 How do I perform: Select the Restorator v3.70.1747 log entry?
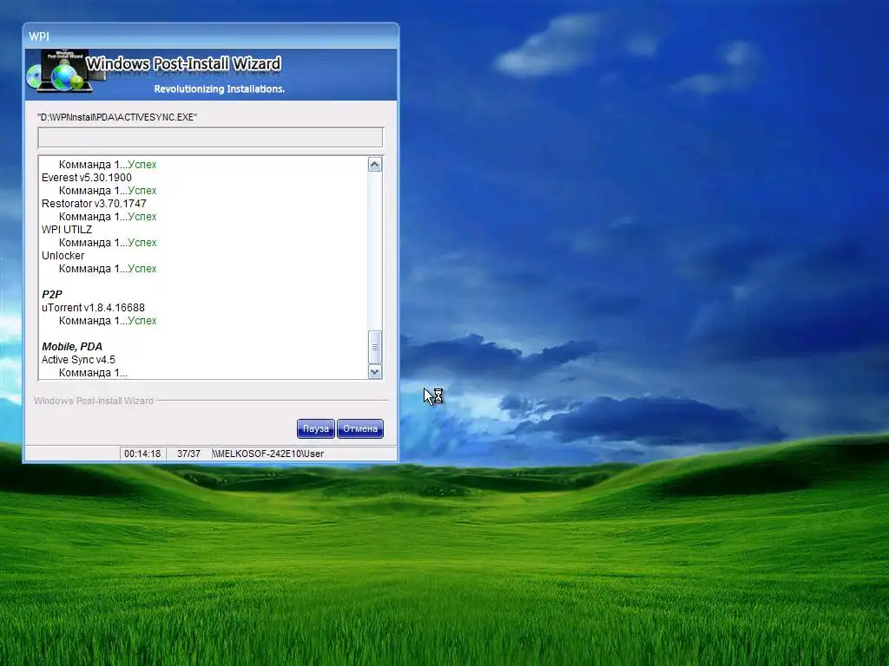[x=94, y=204]
